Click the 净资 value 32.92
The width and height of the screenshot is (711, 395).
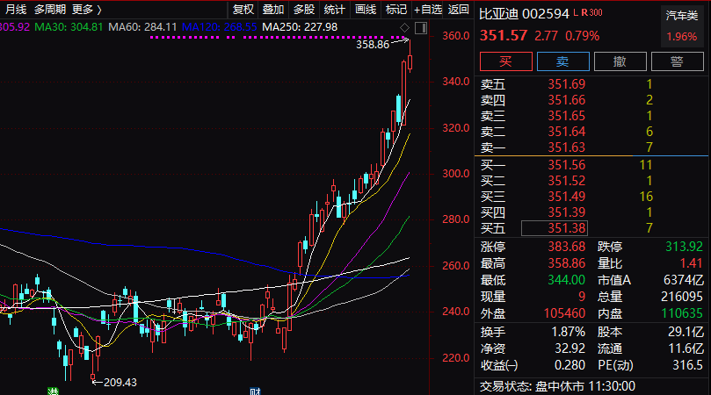tap(570, 348)
